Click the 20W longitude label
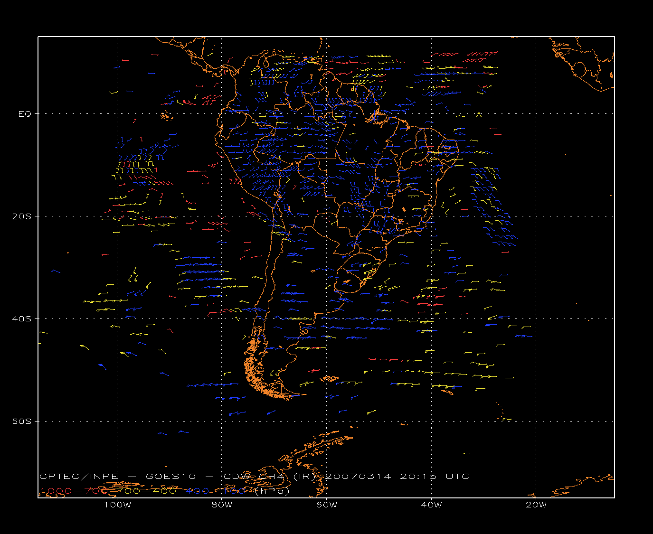Viewport: 653px width, 534px height. pos(536,505)
